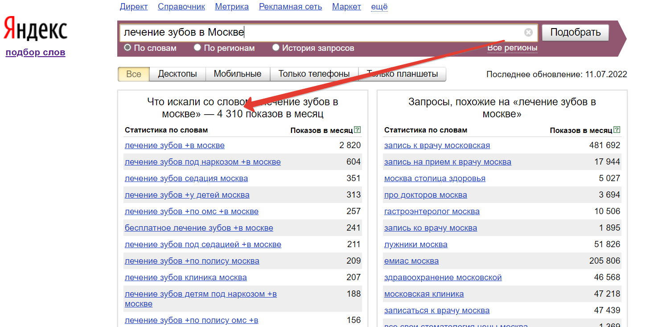Viewport: 646px width, 327px height.
Task: Switch to the Десктопы tab
Action: tap(177, 74)
